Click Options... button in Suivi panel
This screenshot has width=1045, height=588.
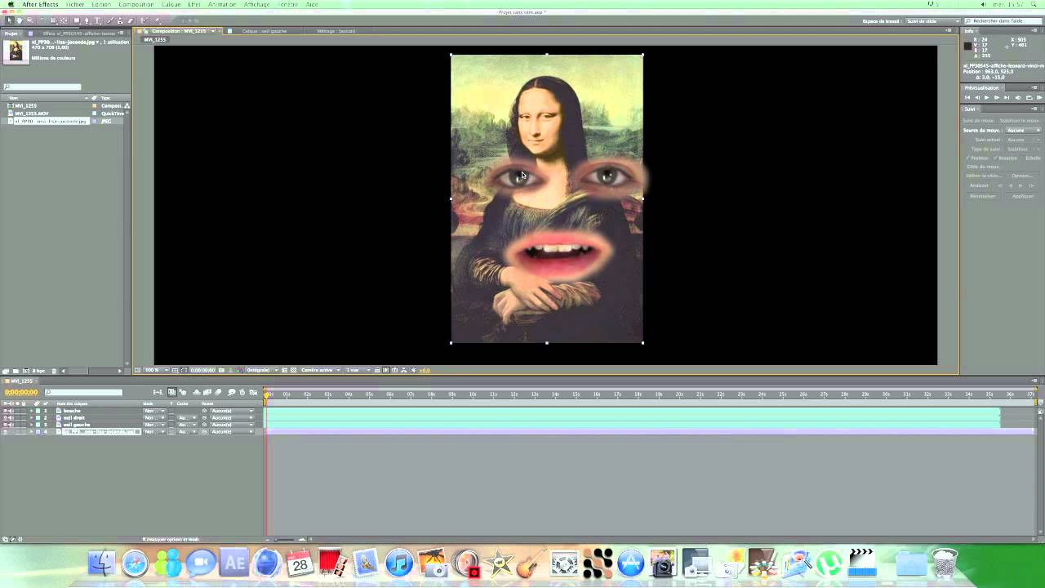click(1022, 176)
